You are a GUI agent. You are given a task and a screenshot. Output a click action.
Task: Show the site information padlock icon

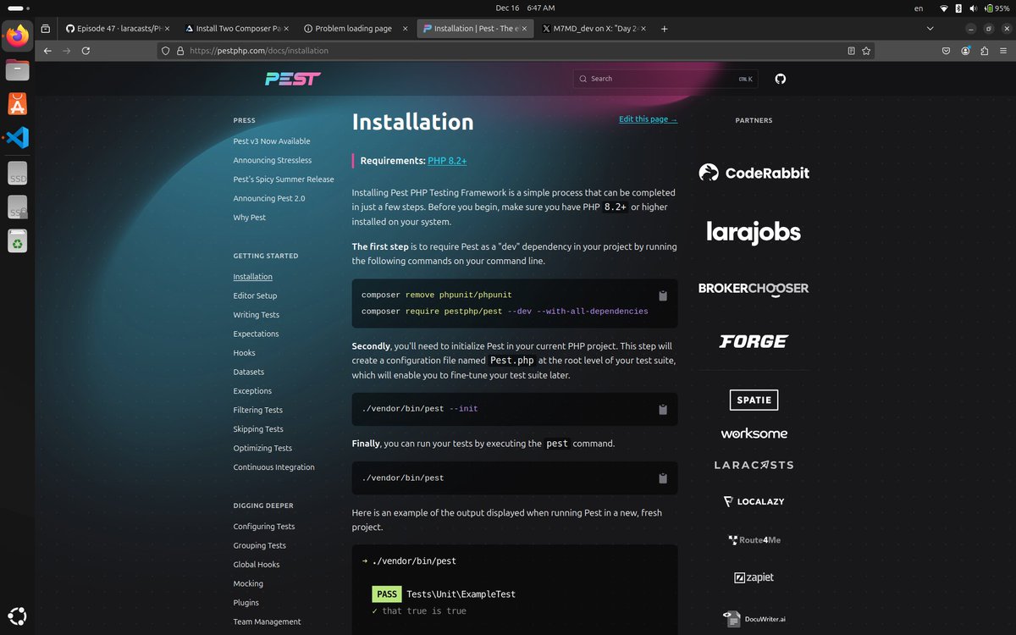point(179,51)
